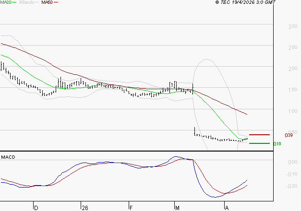Click the D month marker on time axis
The height and width of the screenshot is (211, 301).
(36, 208)
